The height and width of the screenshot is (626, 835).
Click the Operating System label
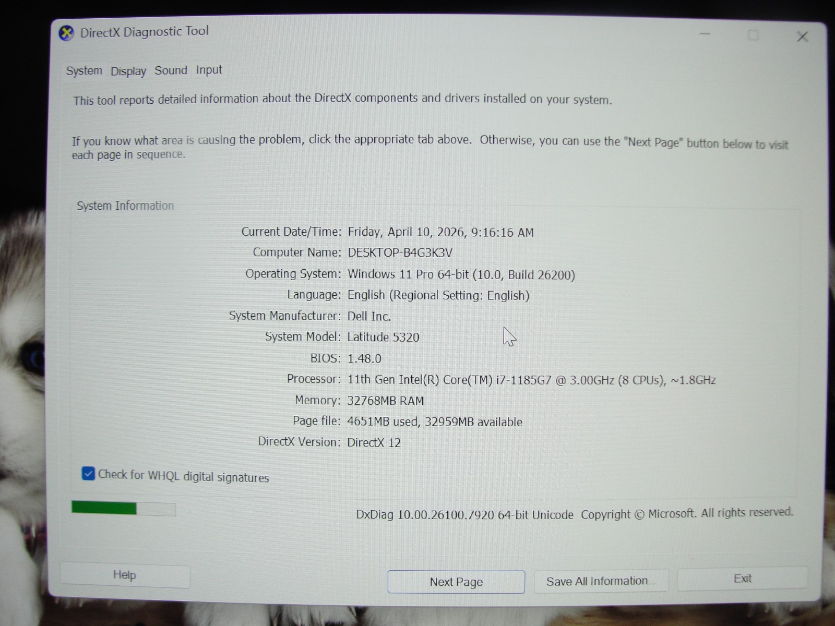(293, 274)
